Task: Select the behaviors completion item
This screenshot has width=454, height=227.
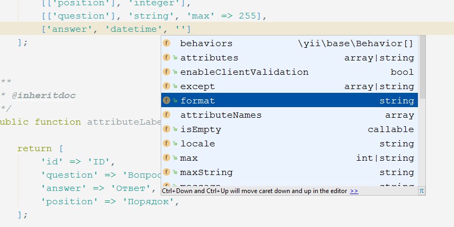Action: click(290, 43)
